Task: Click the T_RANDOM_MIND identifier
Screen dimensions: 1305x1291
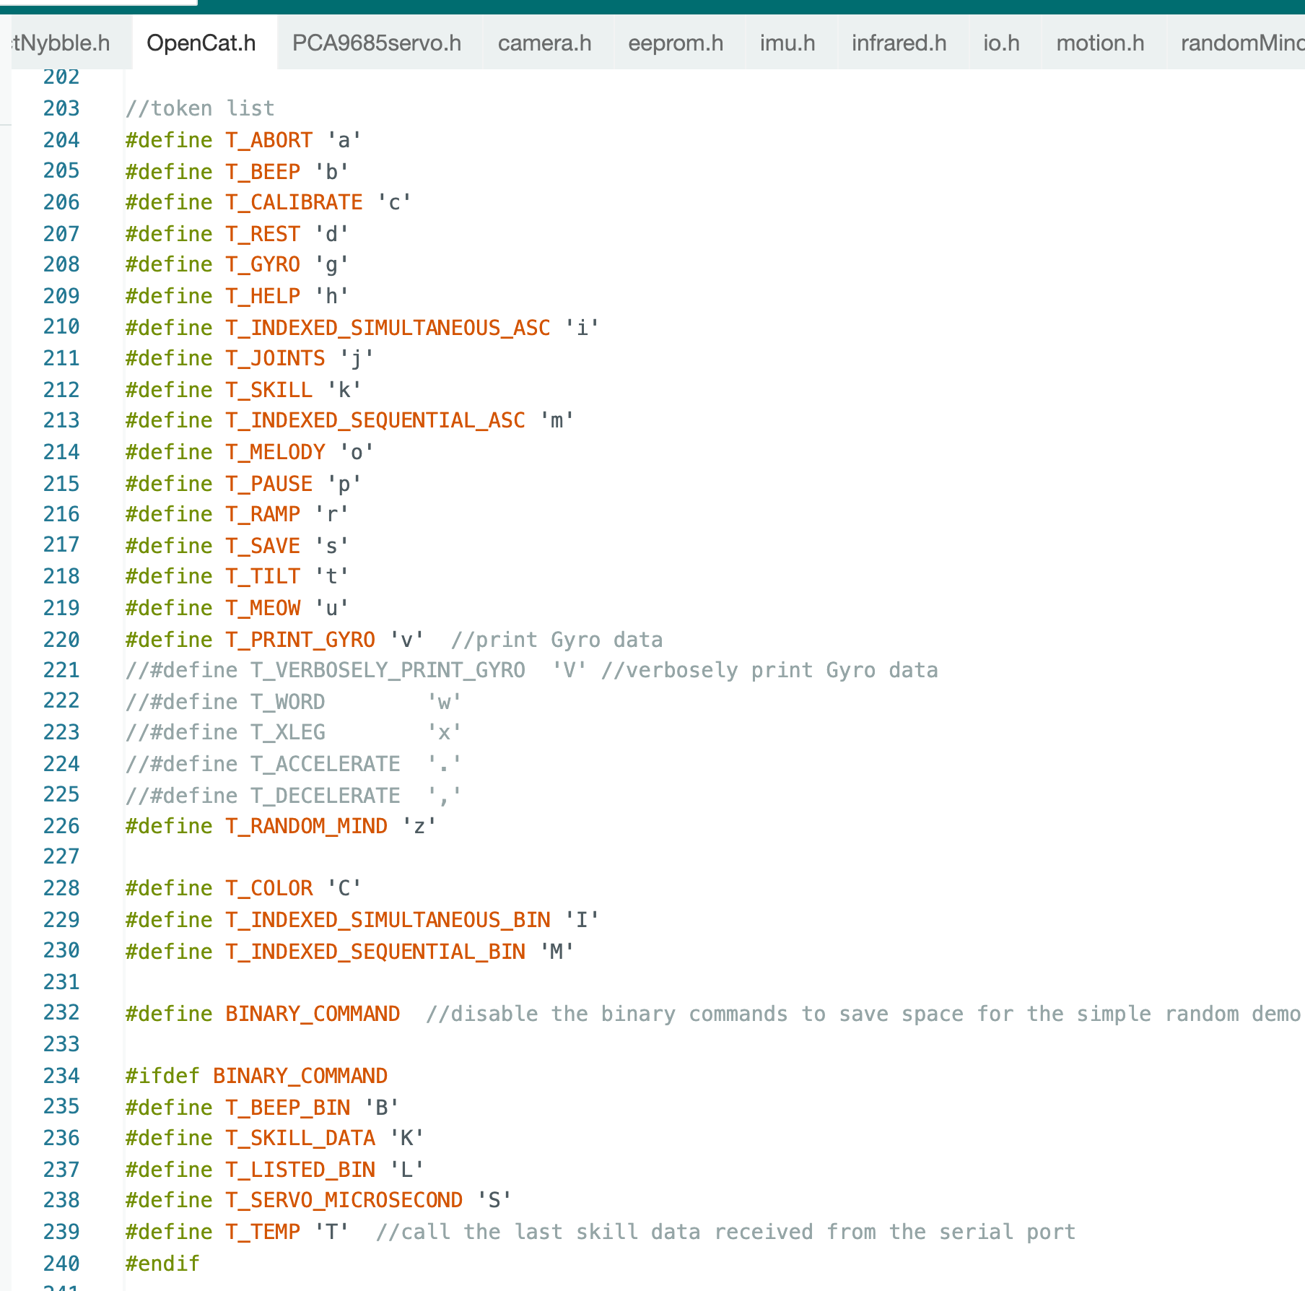Action: click(306, 826)
